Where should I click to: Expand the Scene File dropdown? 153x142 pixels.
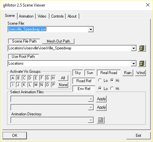(91, 29)
